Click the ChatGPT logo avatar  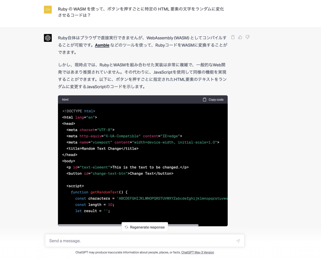[x=48, y=38]
